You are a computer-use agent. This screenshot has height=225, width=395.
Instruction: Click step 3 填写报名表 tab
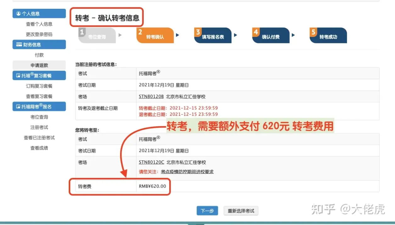click(x=213, y=35)
